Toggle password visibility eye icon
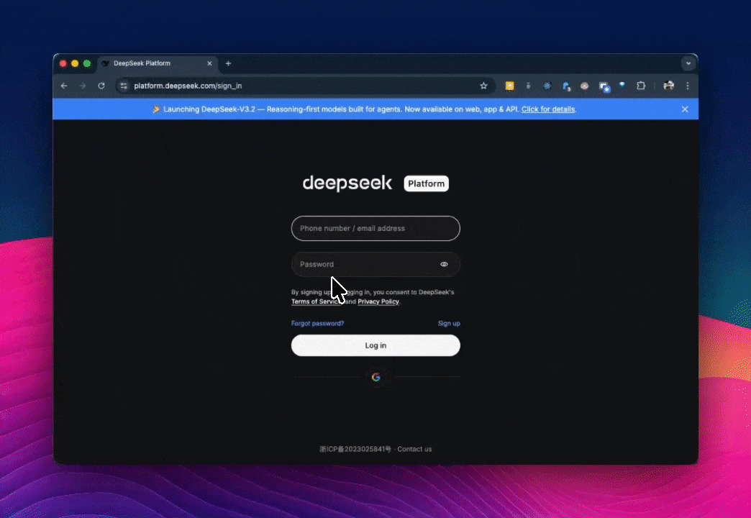Screen dimensions: 751x518 444,264
